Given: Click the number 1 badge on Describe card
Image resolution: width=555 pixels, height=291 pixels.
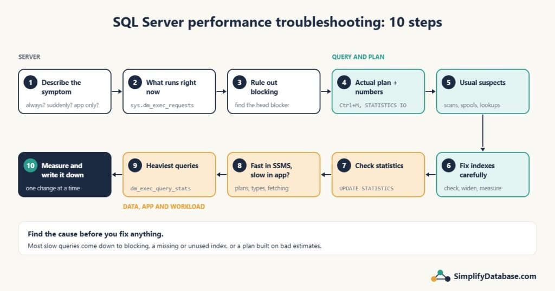Looking at the screenshot, I should 30,82.
